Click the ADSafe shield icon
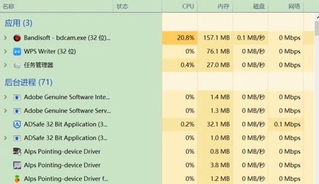Screen dimensions: 319x184 tap(17, 124)
